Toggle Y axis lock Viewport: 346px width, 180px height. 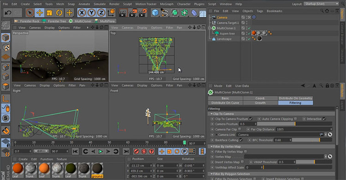click(92, 13)
